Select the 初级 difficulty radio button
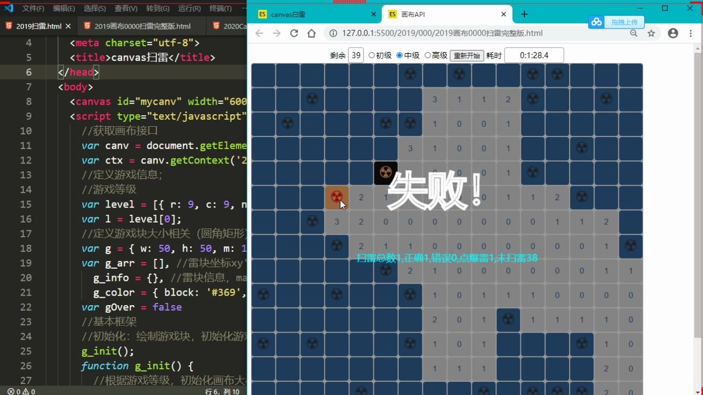The height and width of the screenshot is (395, 703). tap(371, 55)
